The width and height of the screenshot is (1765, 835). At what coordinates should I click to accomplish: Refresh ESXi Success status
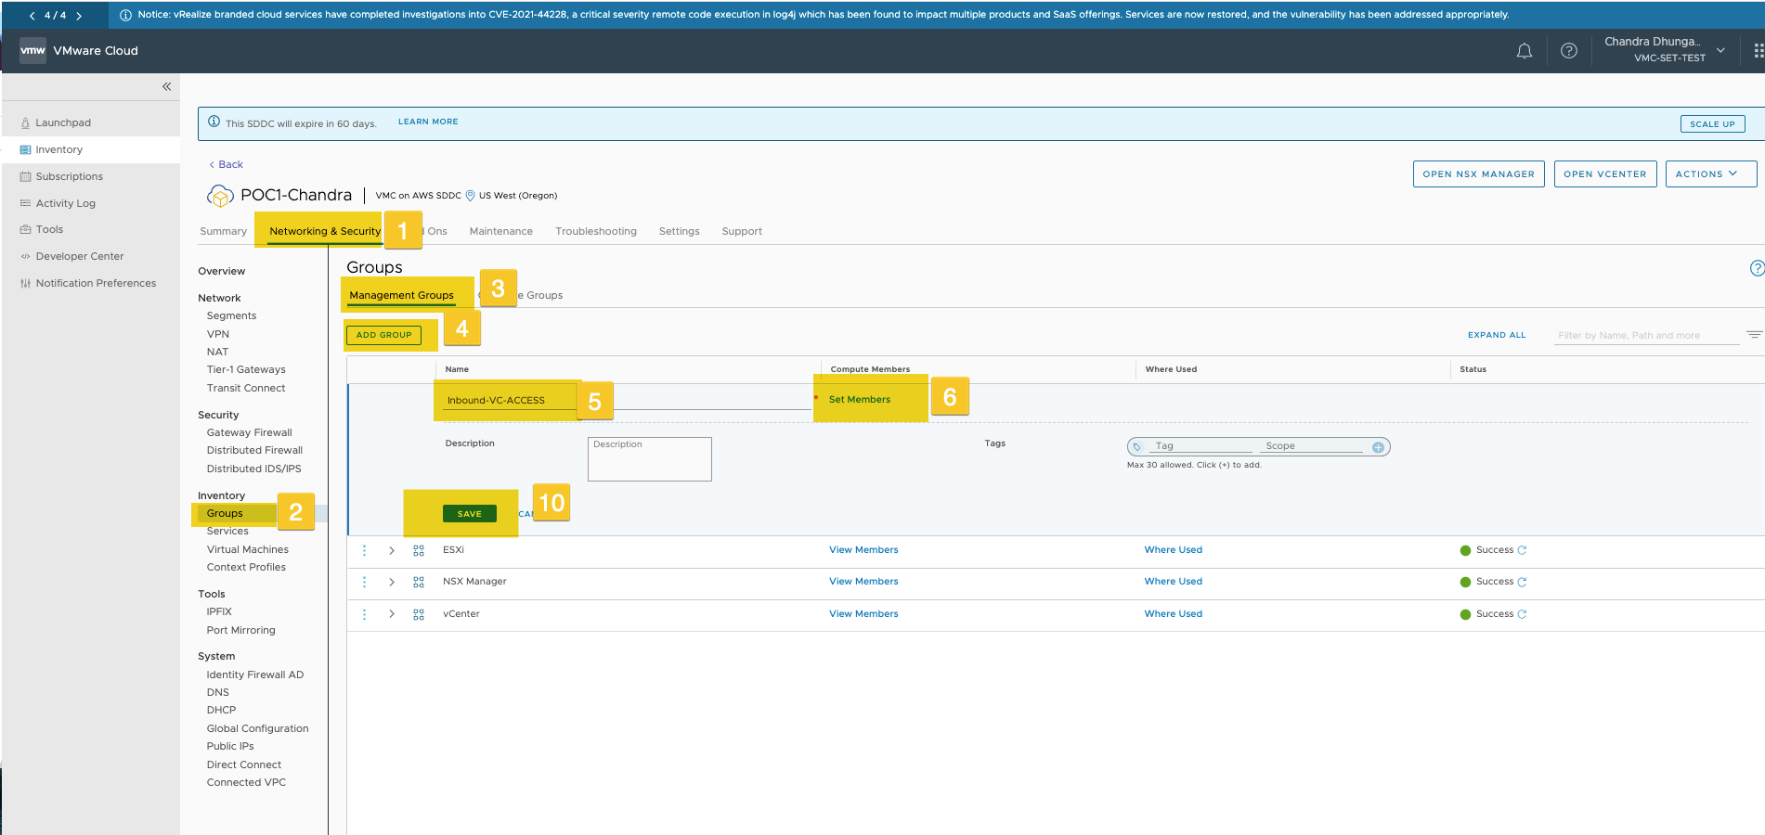point(1522,550)
